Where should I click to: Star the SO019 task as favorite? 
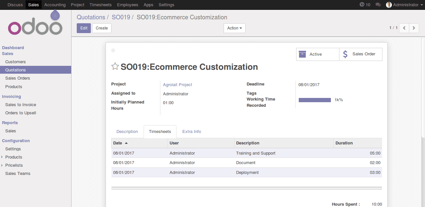point(115,66)
